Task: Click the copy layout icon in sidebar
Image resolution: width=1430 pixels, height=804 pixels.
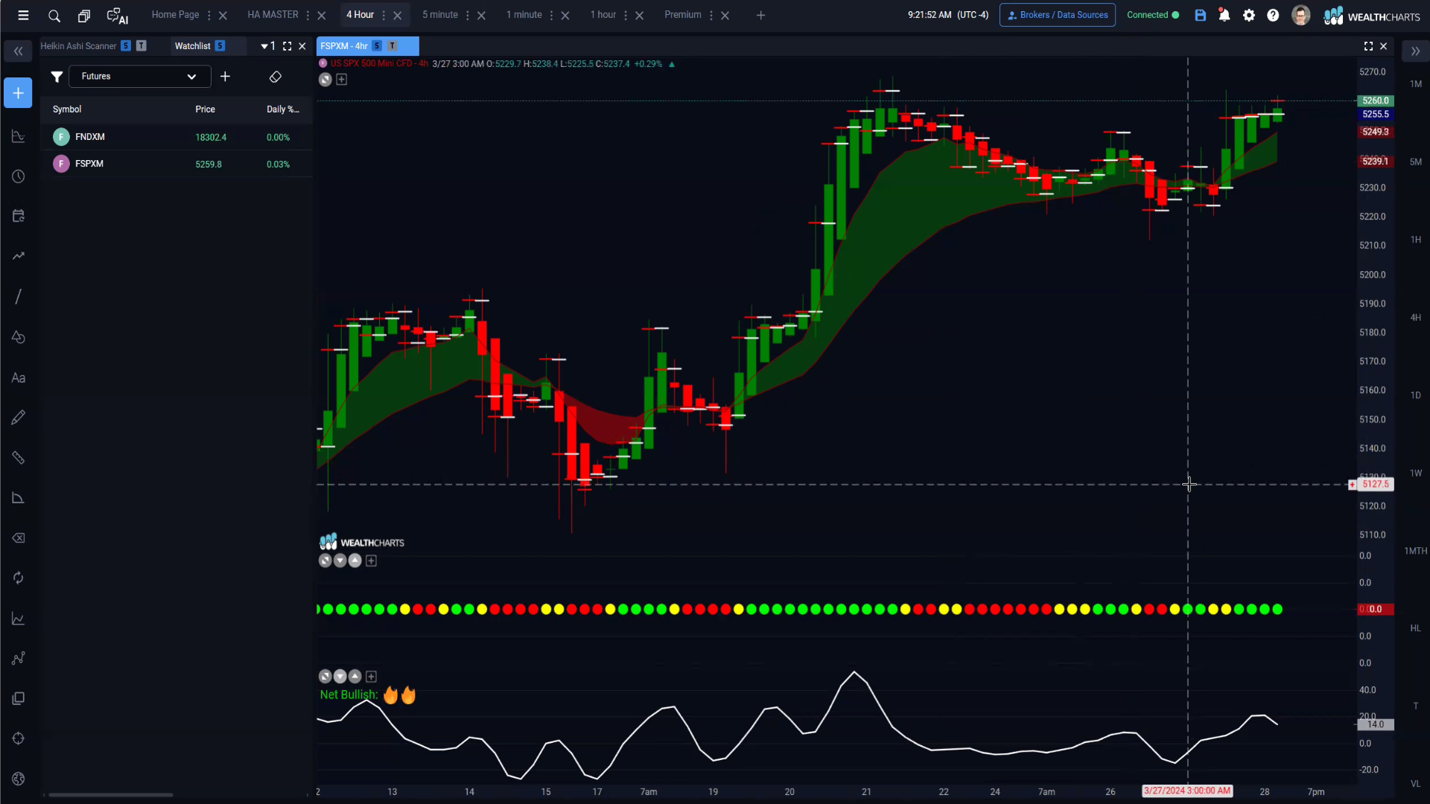Action: [19, 698]
